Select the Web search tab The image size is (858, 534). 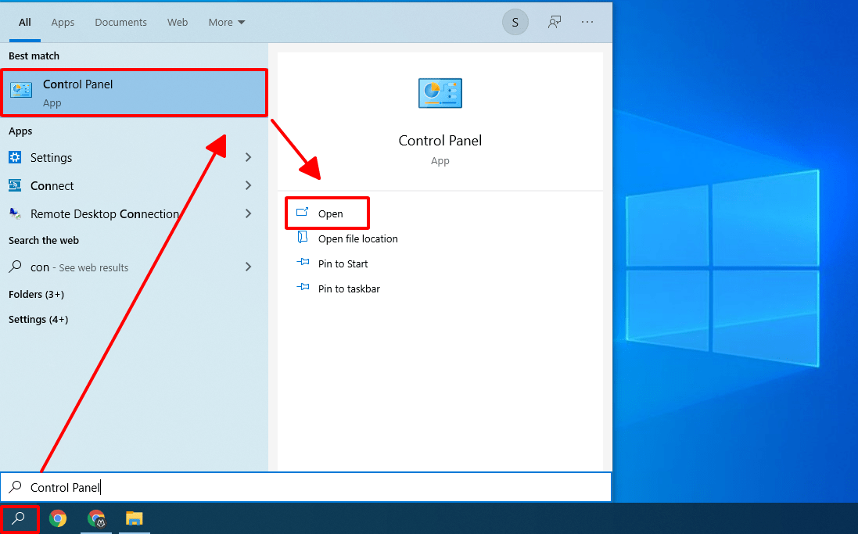[x=178, y=23]
